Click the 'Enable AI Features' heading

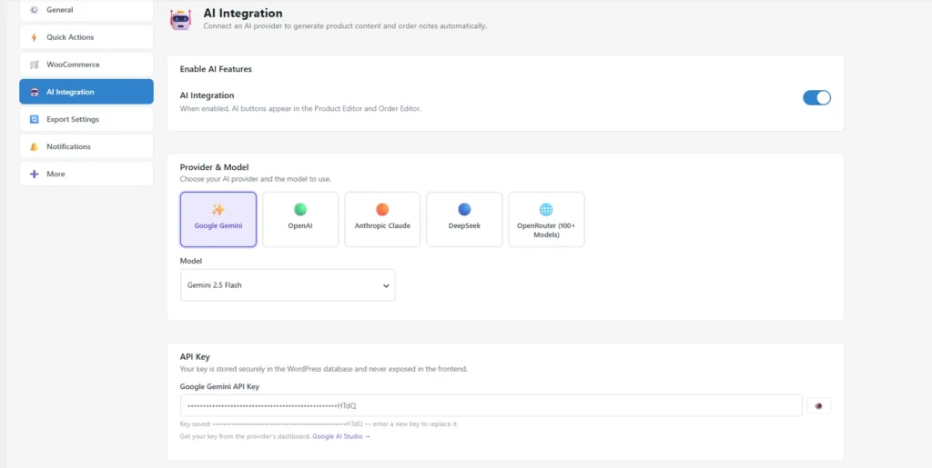(216, 69)
